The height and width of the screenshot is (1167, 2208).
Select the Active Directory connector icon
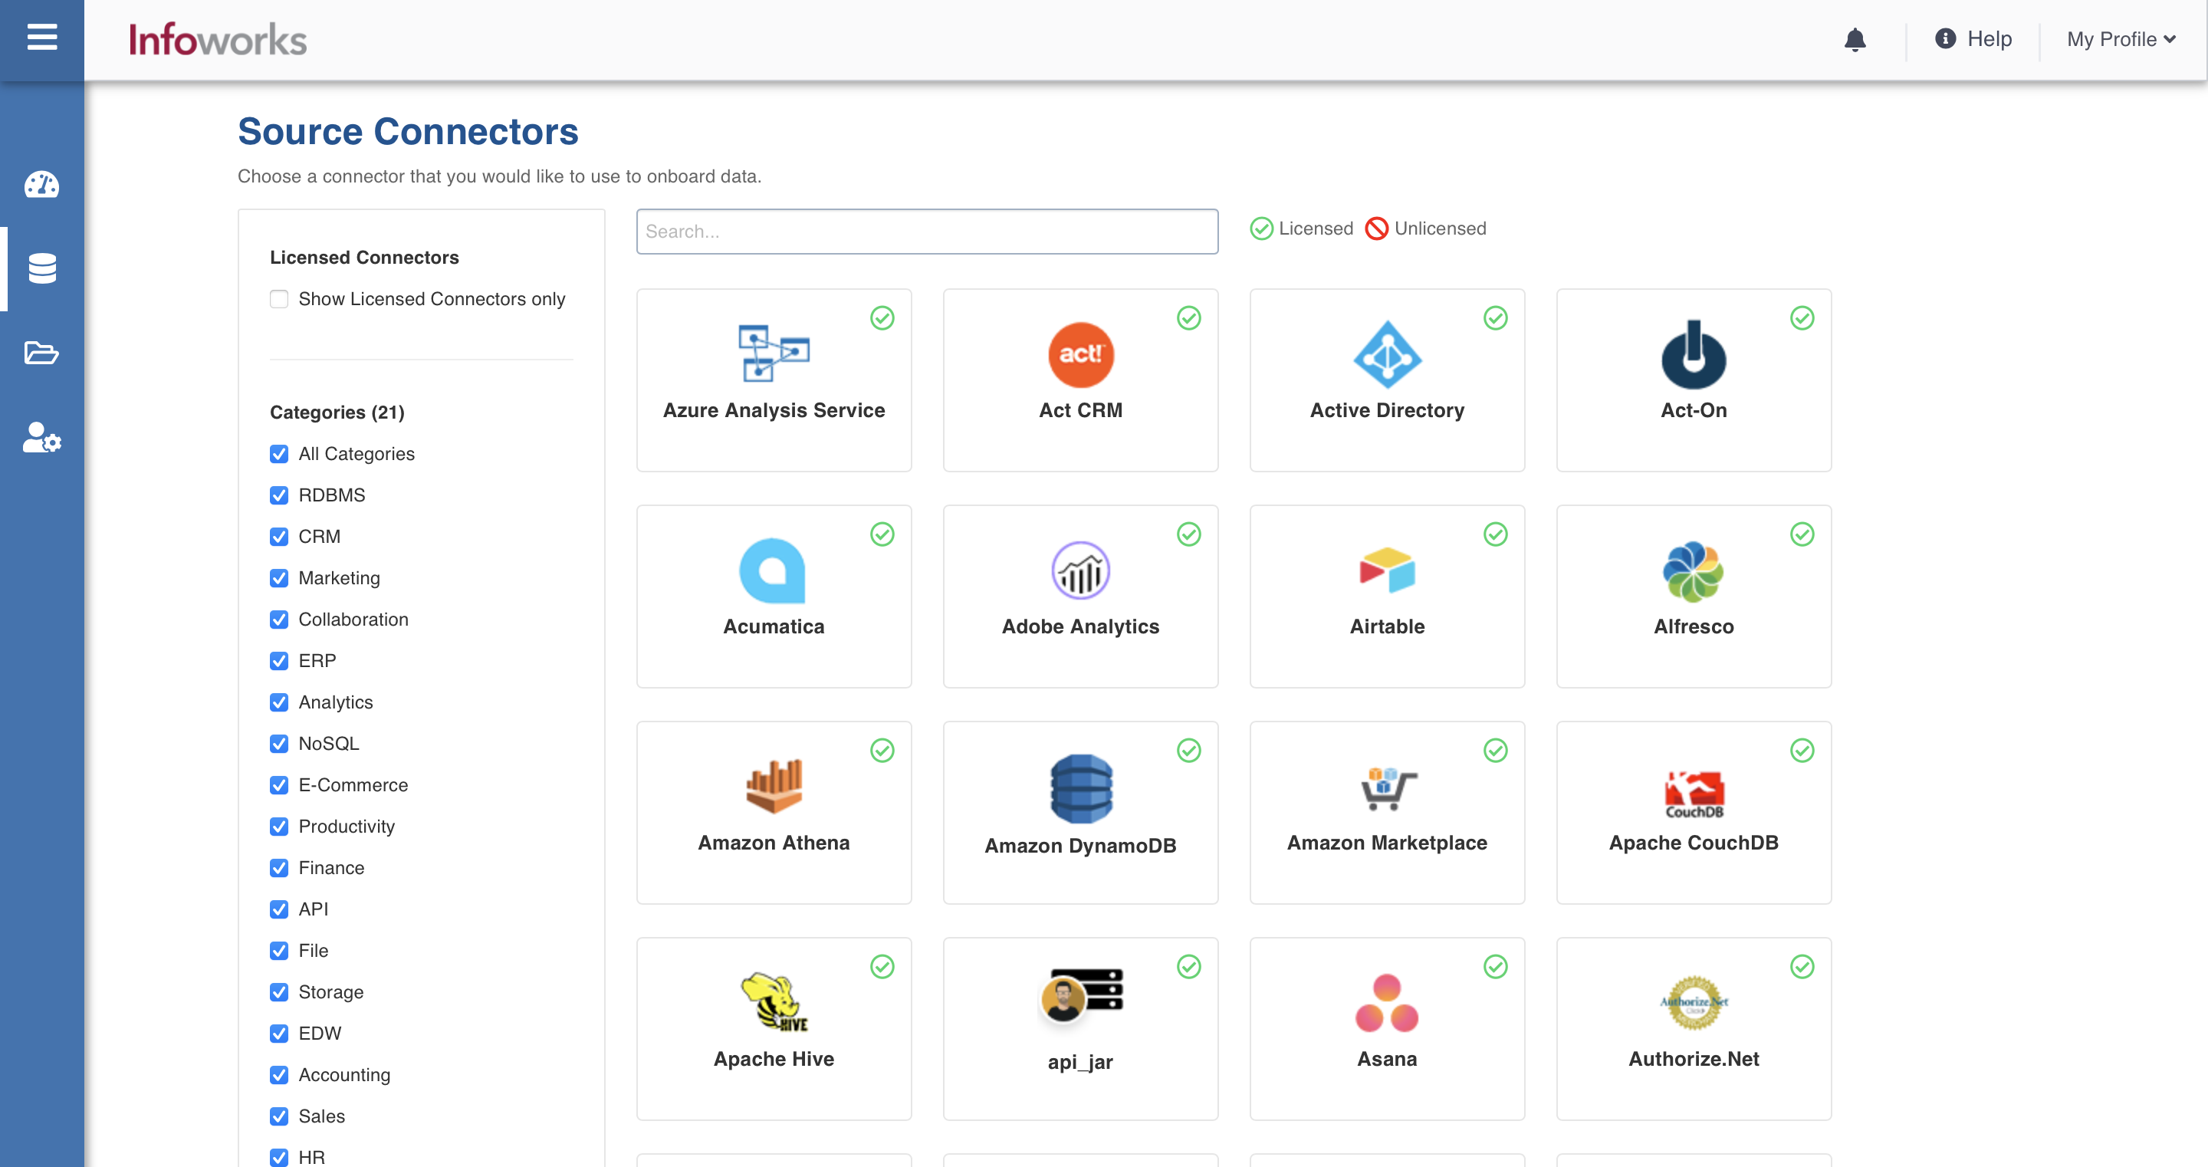point(1387,354)
